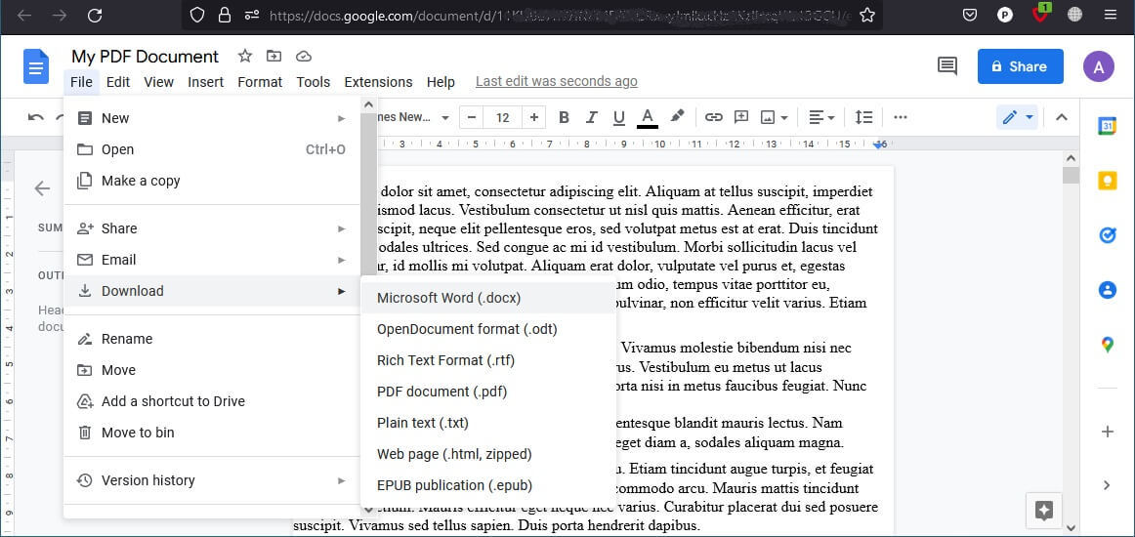Download as Rich Text Format (.rtf)

click(x=488, y=360)
